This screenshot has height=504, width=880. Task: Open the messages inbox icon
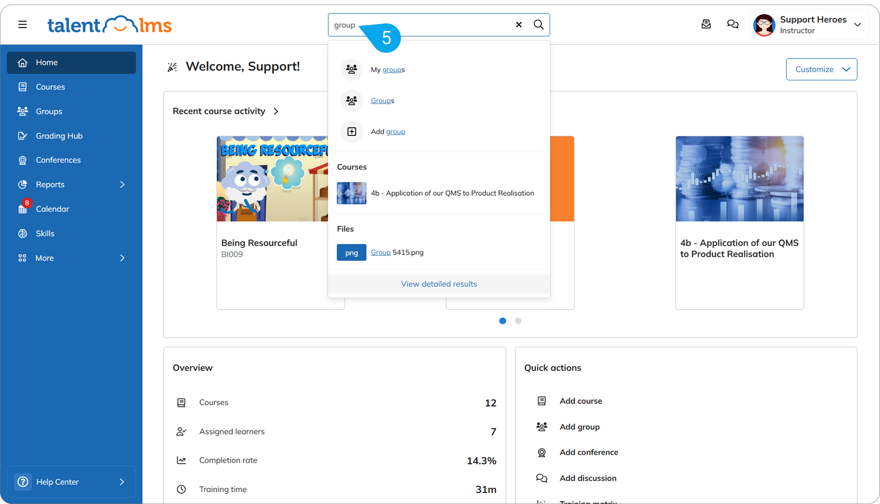pyautogui.click(x=706, y=24)
